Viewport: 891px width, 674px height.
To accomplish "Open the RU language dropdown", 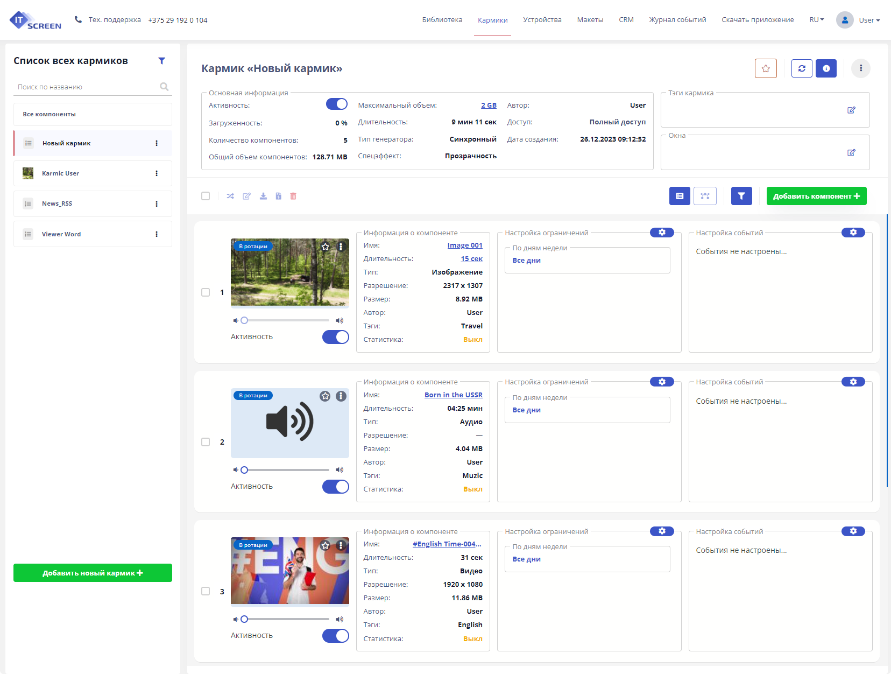I will click(x=816, y=20).
